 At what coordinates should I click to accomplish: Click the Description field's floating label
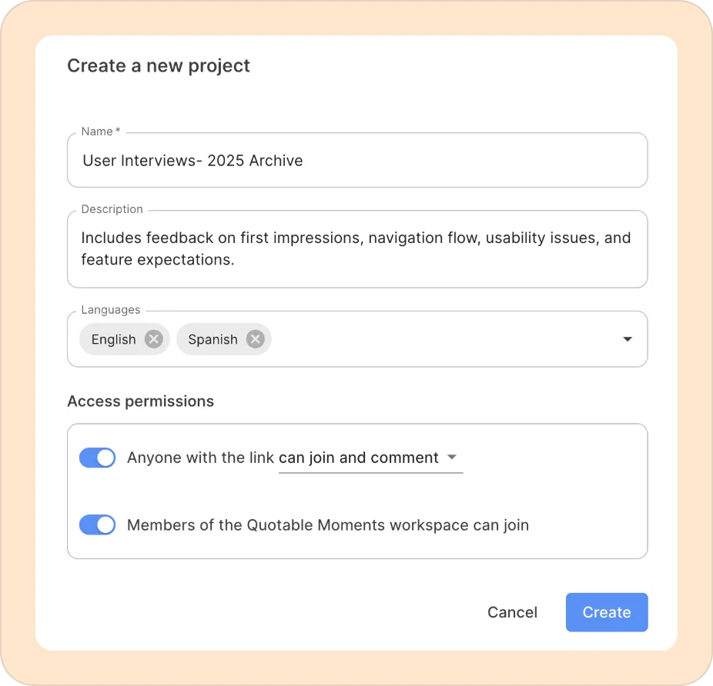(x=112, y=209)
